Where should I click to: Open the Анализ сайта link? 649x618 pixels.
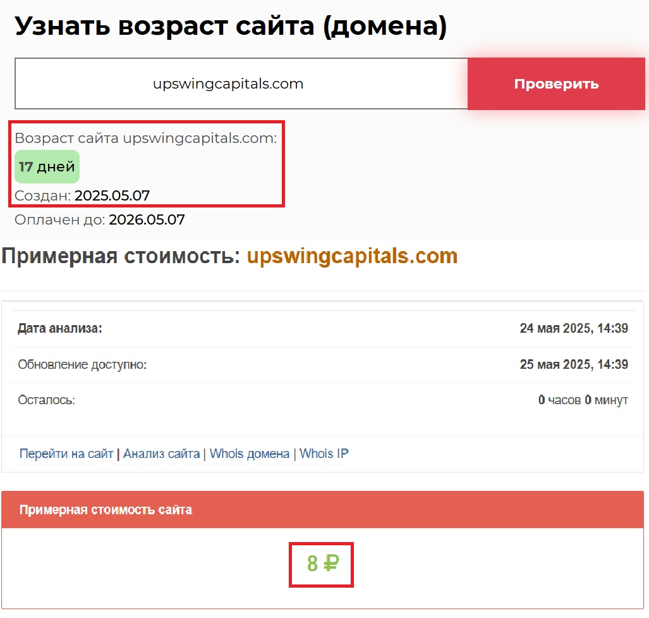pos(161,454)
